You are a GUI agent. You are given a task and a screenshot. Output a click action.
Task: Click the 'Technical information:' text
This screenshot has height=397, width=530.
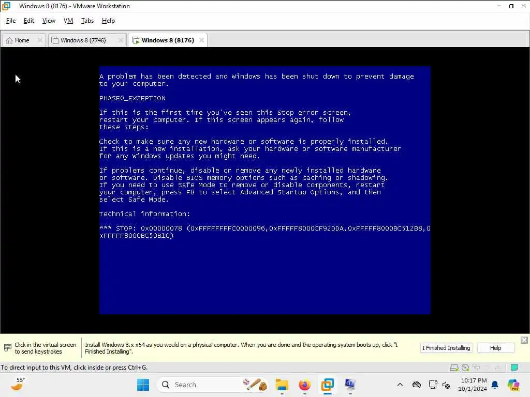pyautogui.click(x=145, y=214)
